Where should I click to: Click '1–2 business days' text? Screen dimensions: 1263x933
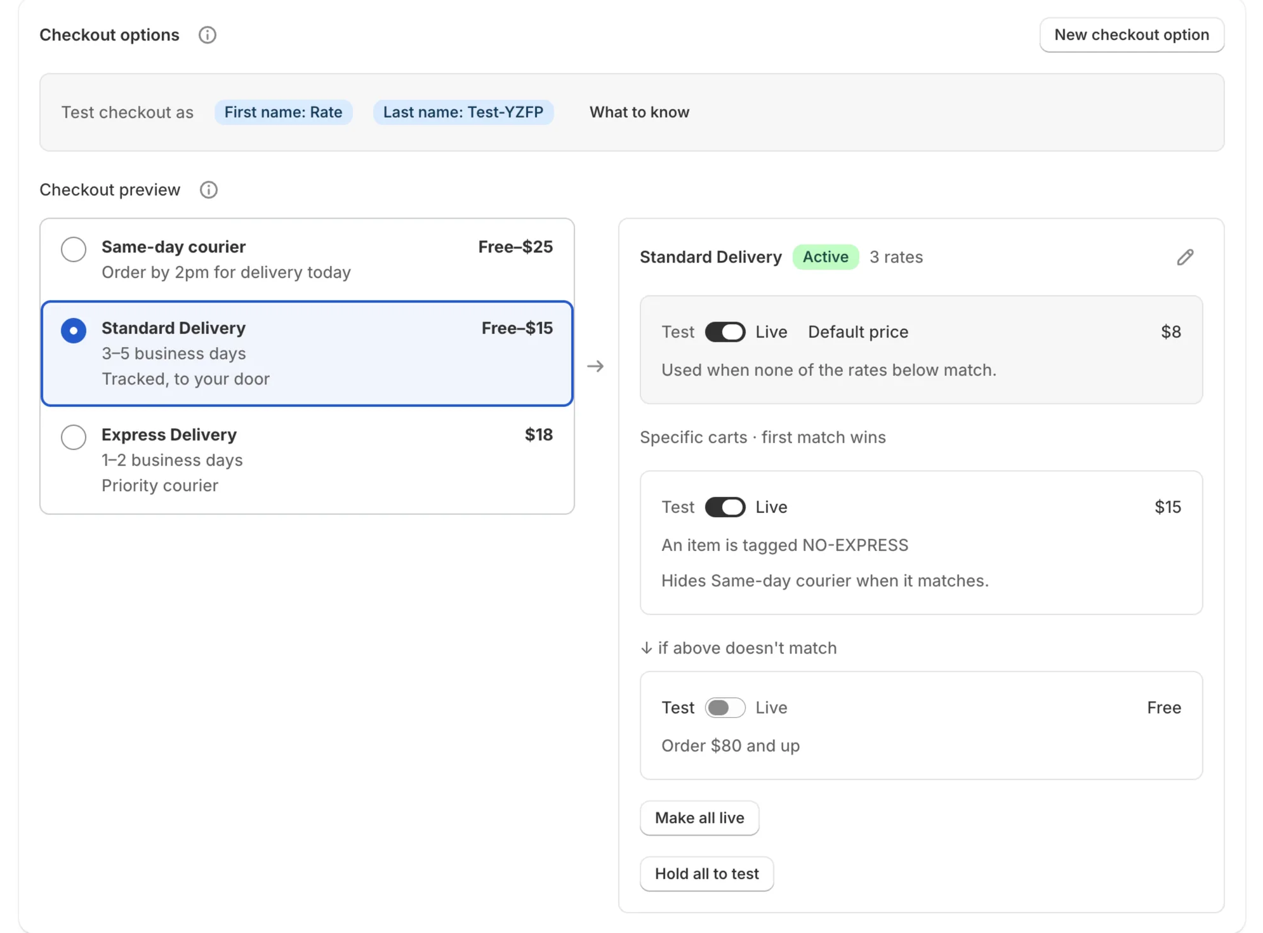tap(172, 460)
